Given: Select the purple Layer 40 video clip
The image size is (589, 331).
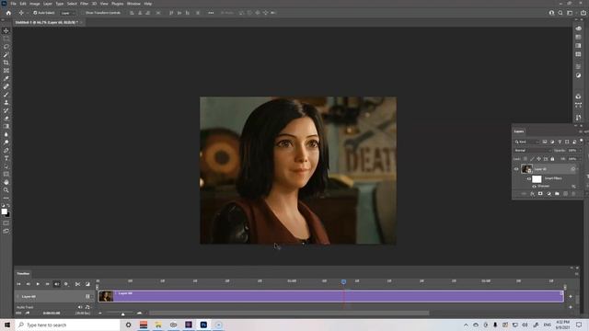Looking at the screenshot, I should tap(330, 296).
